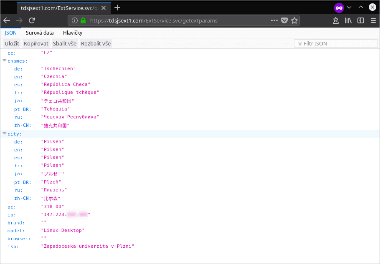Collapse the cnames node

(x=4, y=61)
